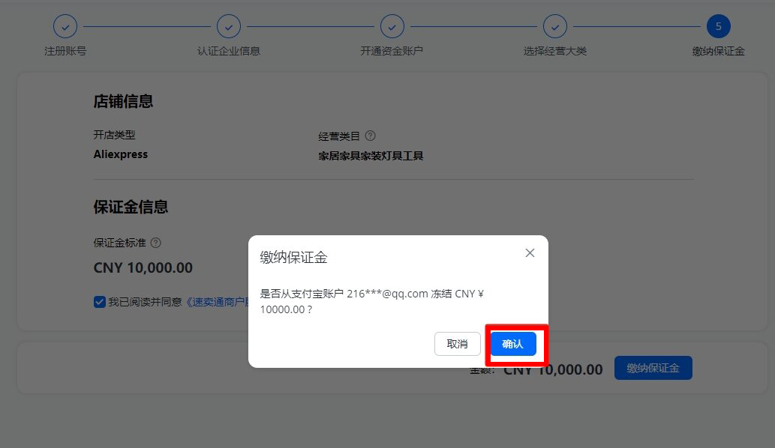Click the 缴纳保证金 step label
The height and width of the screenshot is (448, 775).
(719, 51)
